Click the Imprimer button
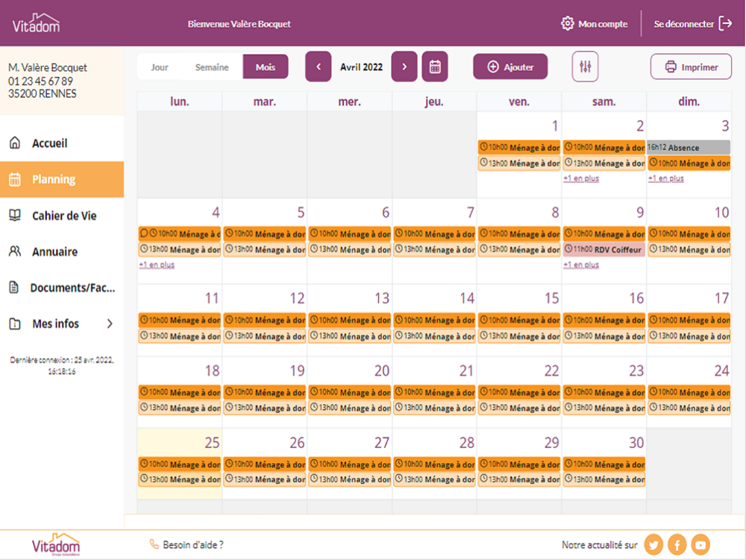This screenshot has width=746, height=560. (x=691, y=66)
